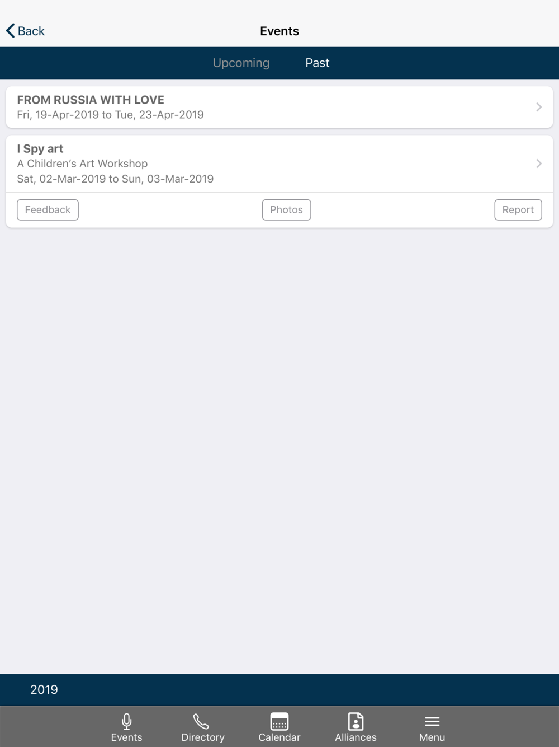Click the Feedback button

click(x=48, y=210)
